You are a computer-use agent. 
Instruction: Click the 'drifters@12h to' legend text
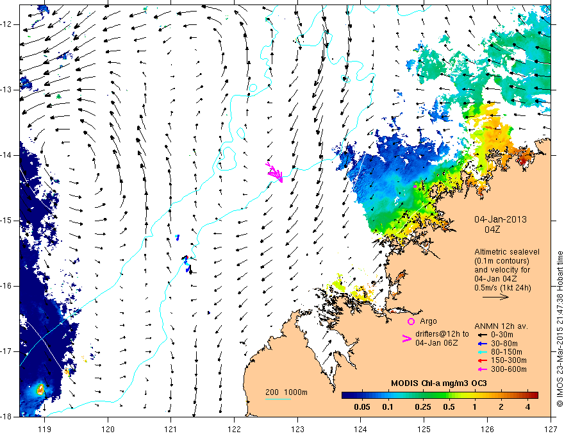pyautogui.click(x=442, y=334)
